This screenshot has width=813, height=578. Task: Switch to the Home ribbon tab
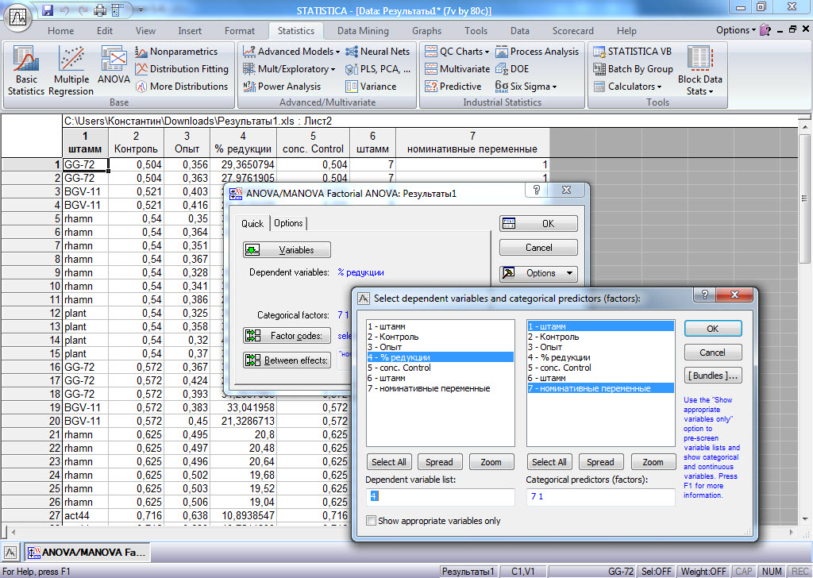pyautogui.click(x=60, y=31)
